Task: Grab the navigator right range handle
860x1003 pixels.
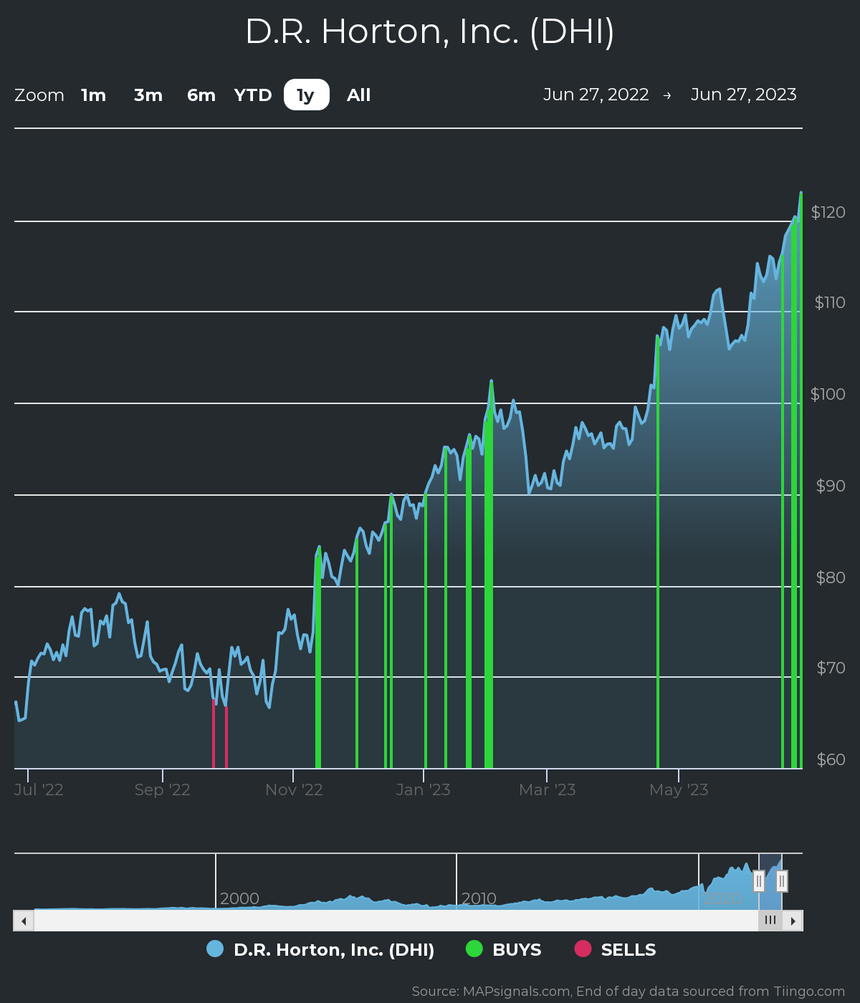Action: (x=782, y=880)
